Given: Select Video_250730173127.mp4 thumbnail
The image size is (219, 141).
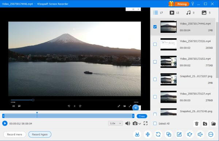Looking at the screenshot, I should tap(168, 97).
